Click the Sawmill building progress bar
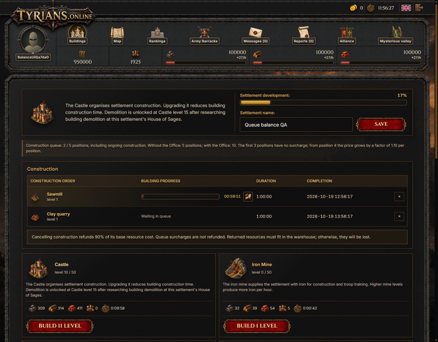This screenshot has width=438, height=342. point(180,197)
